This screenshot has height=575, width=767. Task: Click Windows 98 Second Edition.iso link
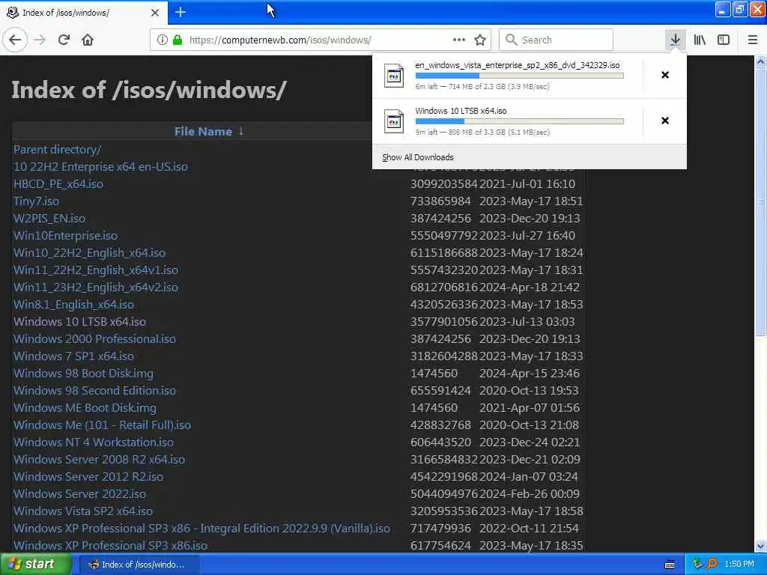pyautogui.click(x=95, y=391)
